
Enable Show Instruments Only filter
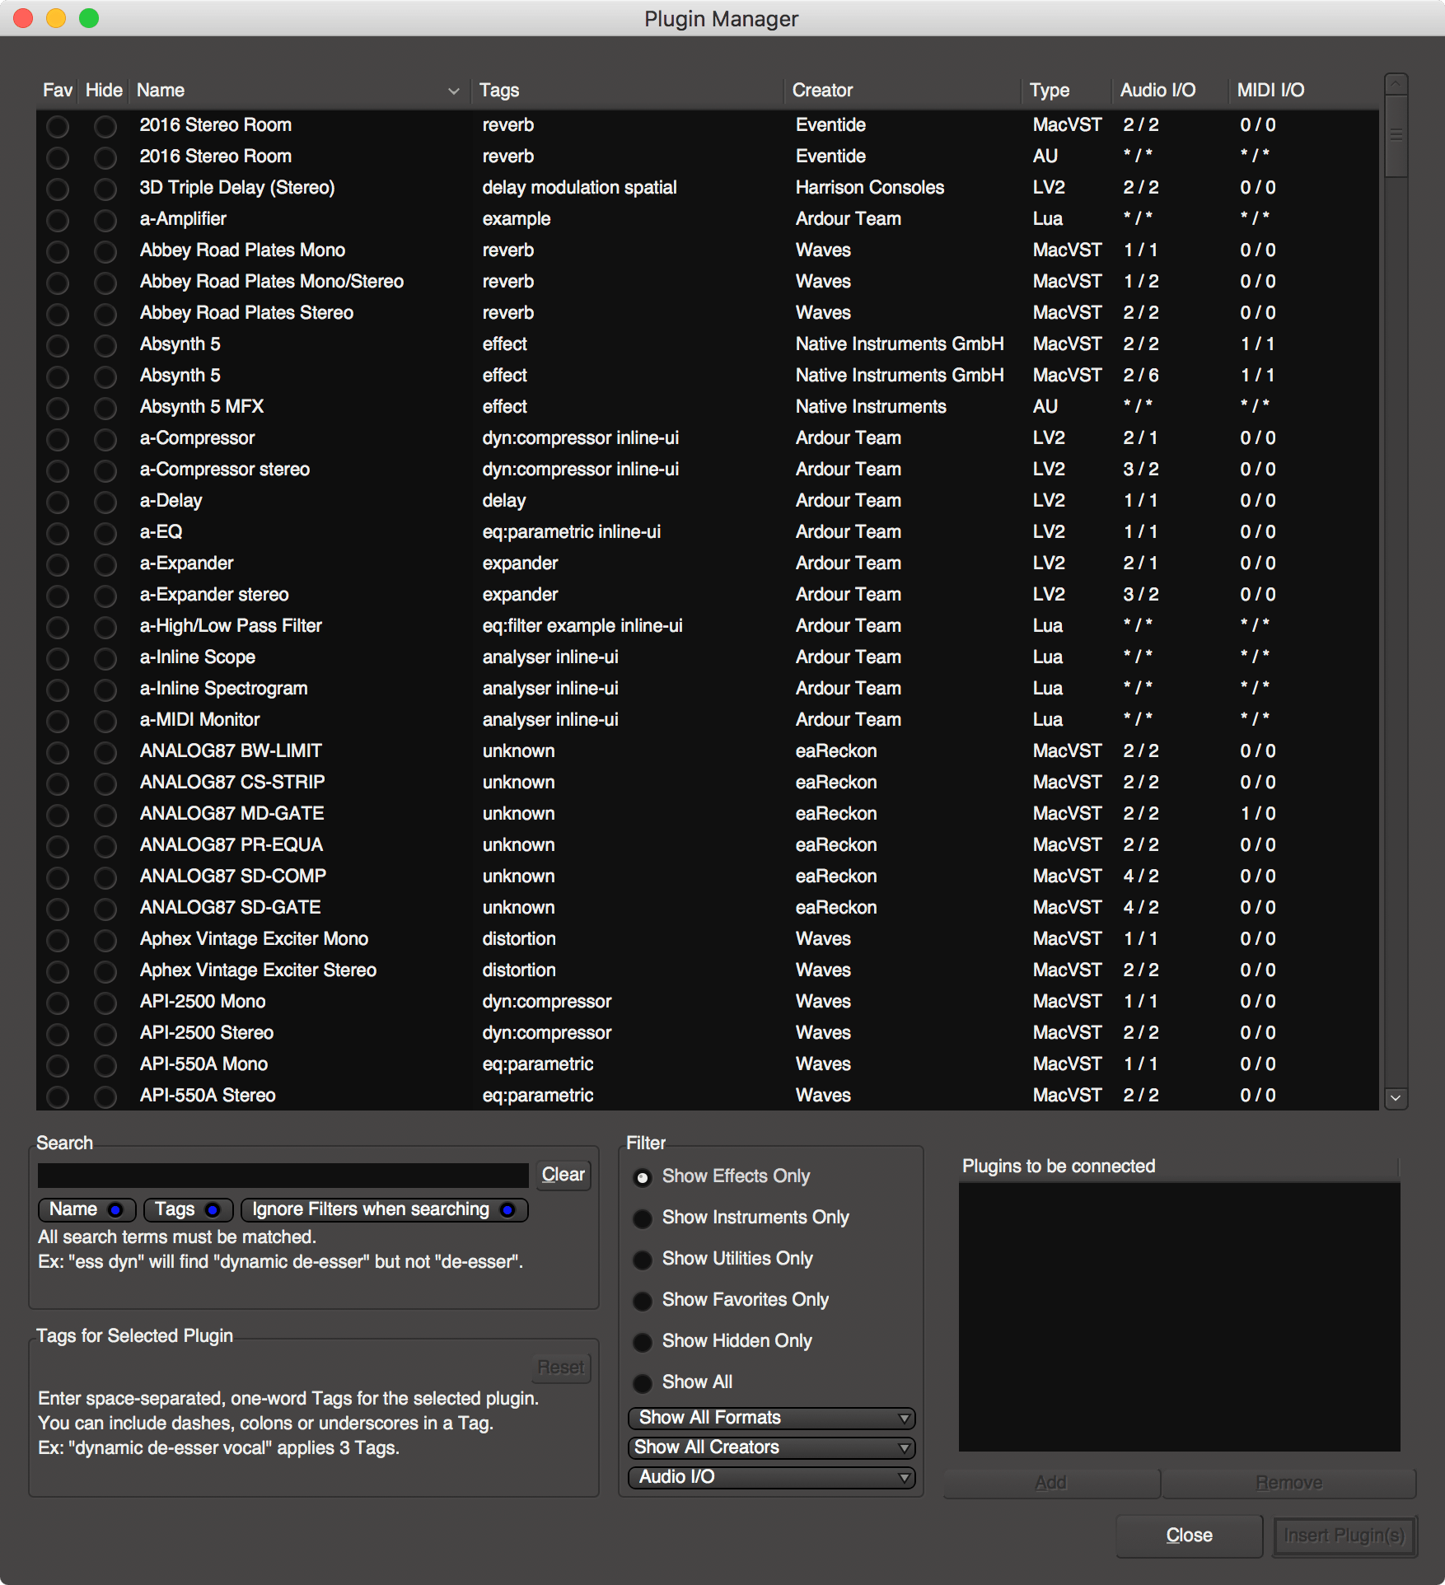point(643,1218)
